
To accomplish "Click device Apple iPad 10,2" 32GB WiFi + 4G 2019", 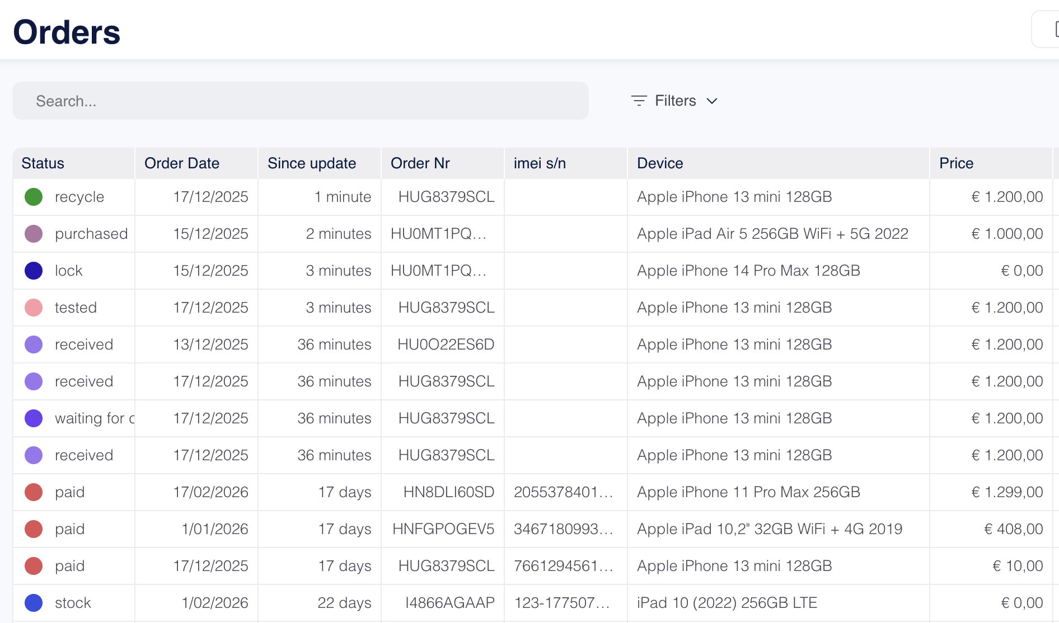I will [x=770, y=529].
